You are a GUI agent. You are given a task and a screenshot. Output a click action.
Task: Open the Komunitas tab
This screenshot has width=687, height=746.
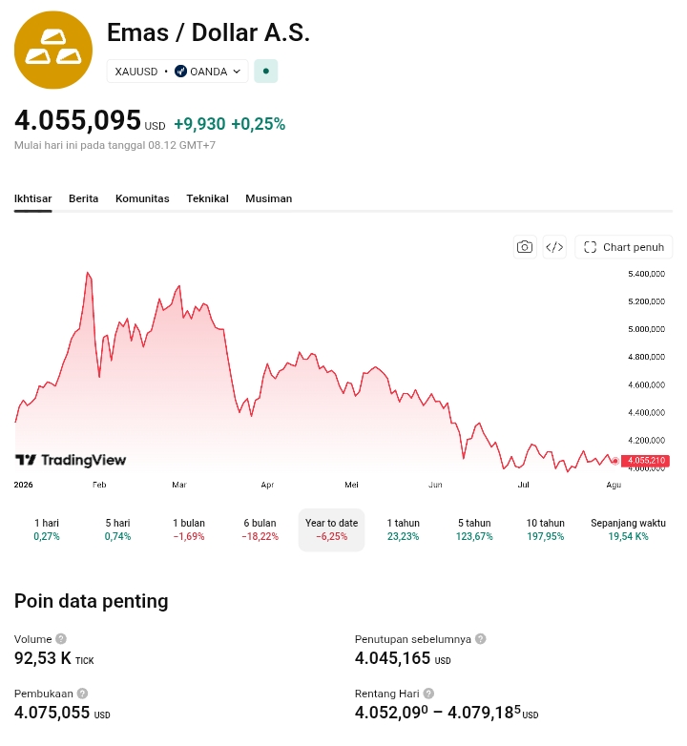pyautogui.click(x=142, y=198)
